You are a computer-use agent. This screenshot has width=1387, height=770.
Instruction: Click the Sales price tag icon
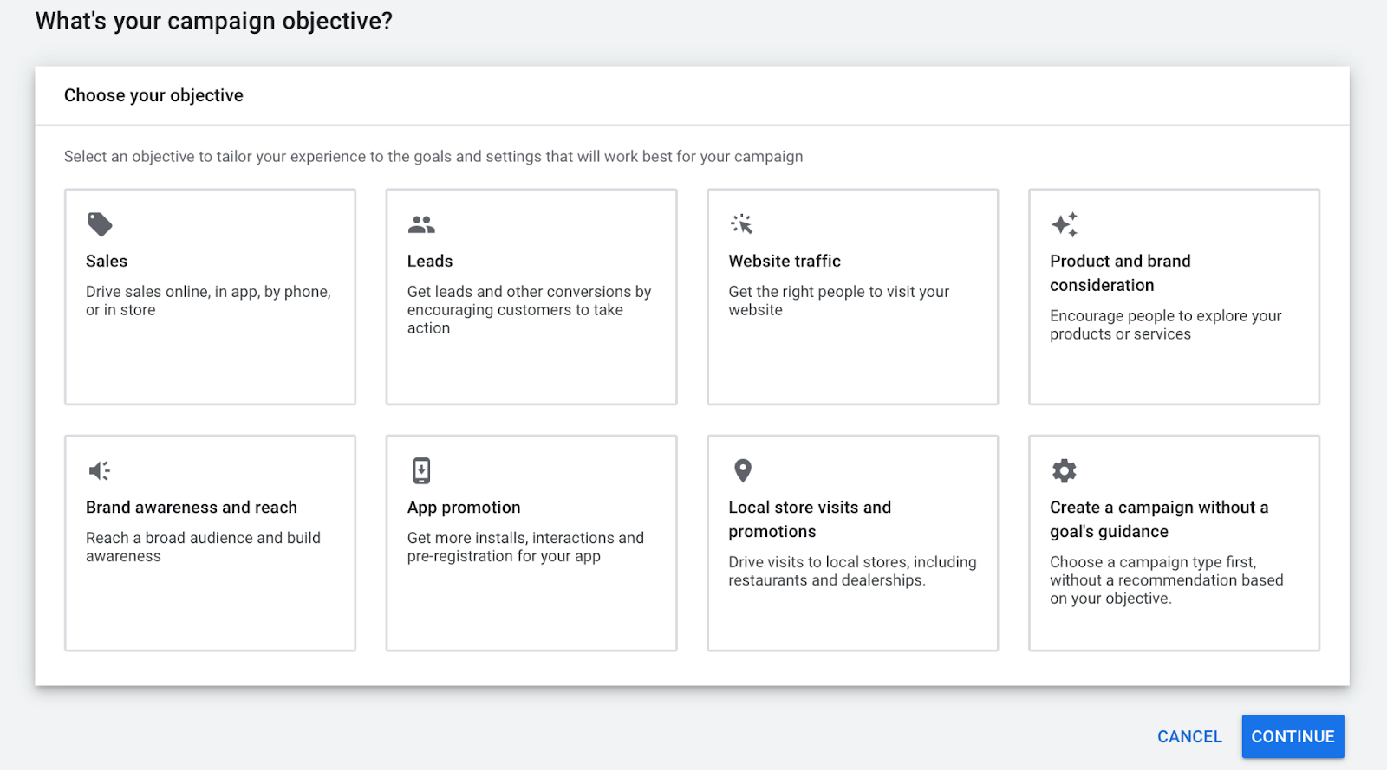[100, 224]
